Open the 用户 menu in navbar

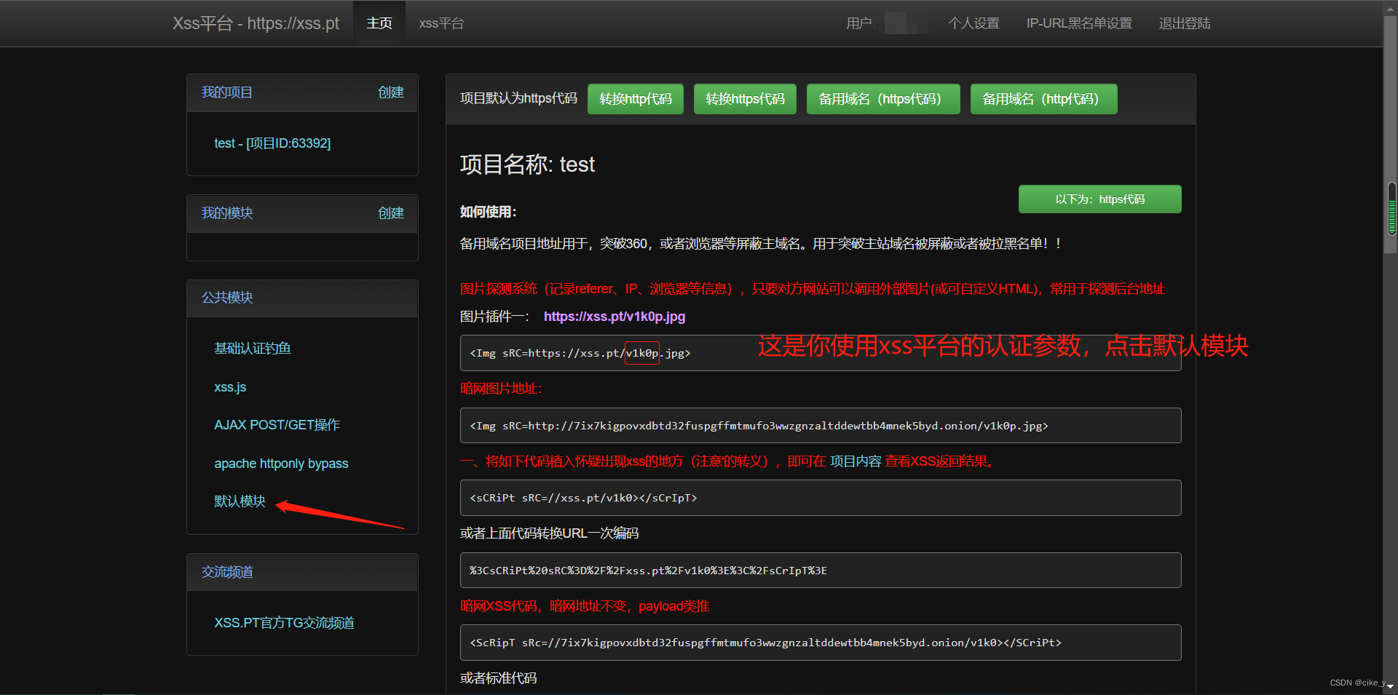coord(859,23)
